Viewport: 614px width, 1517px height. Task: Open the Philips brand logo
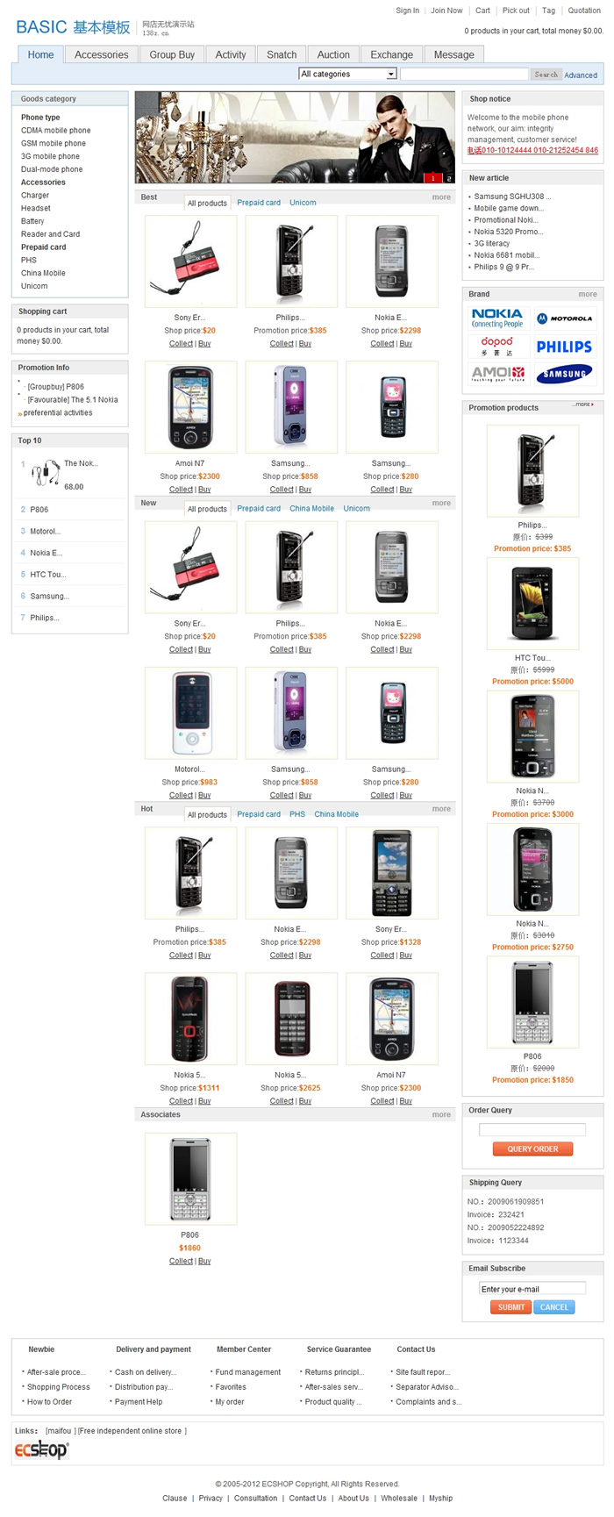coord(564,347)
